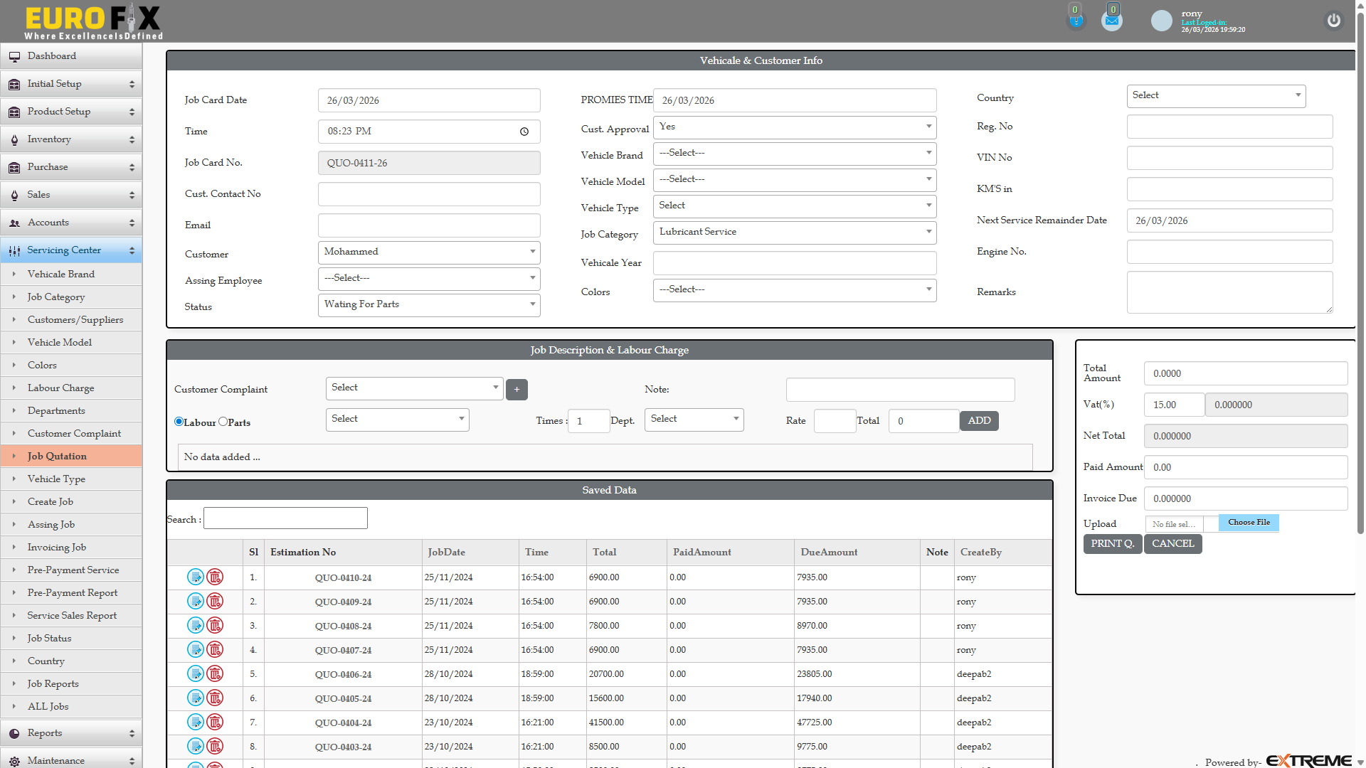
Task: Click Choose File to upload a document
Action: click(1249, 523)
